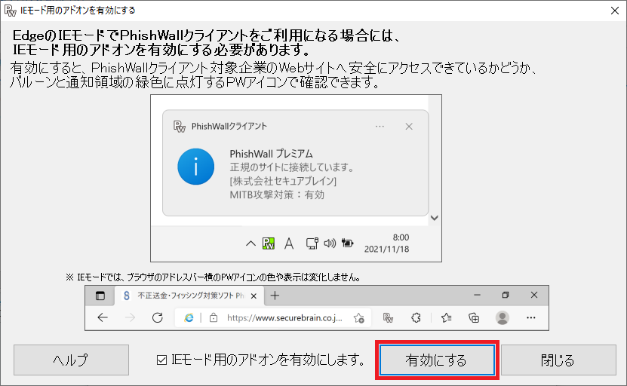Image resolution: width=627 pixels, height=386 pixels.
Task: Close the browser tab with its X
Action: 254,296
